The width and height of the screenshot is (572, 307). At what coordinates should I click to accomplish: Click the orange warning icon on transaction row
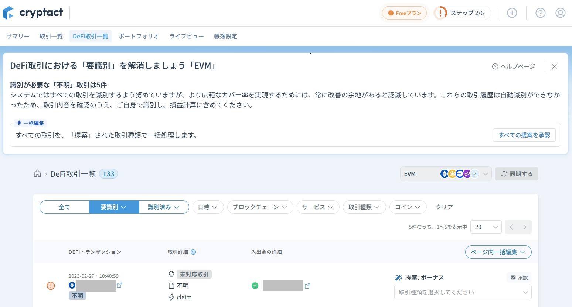51,286
